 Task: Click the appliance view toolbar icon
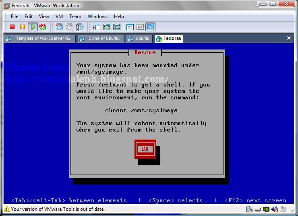tap(140, 27)
